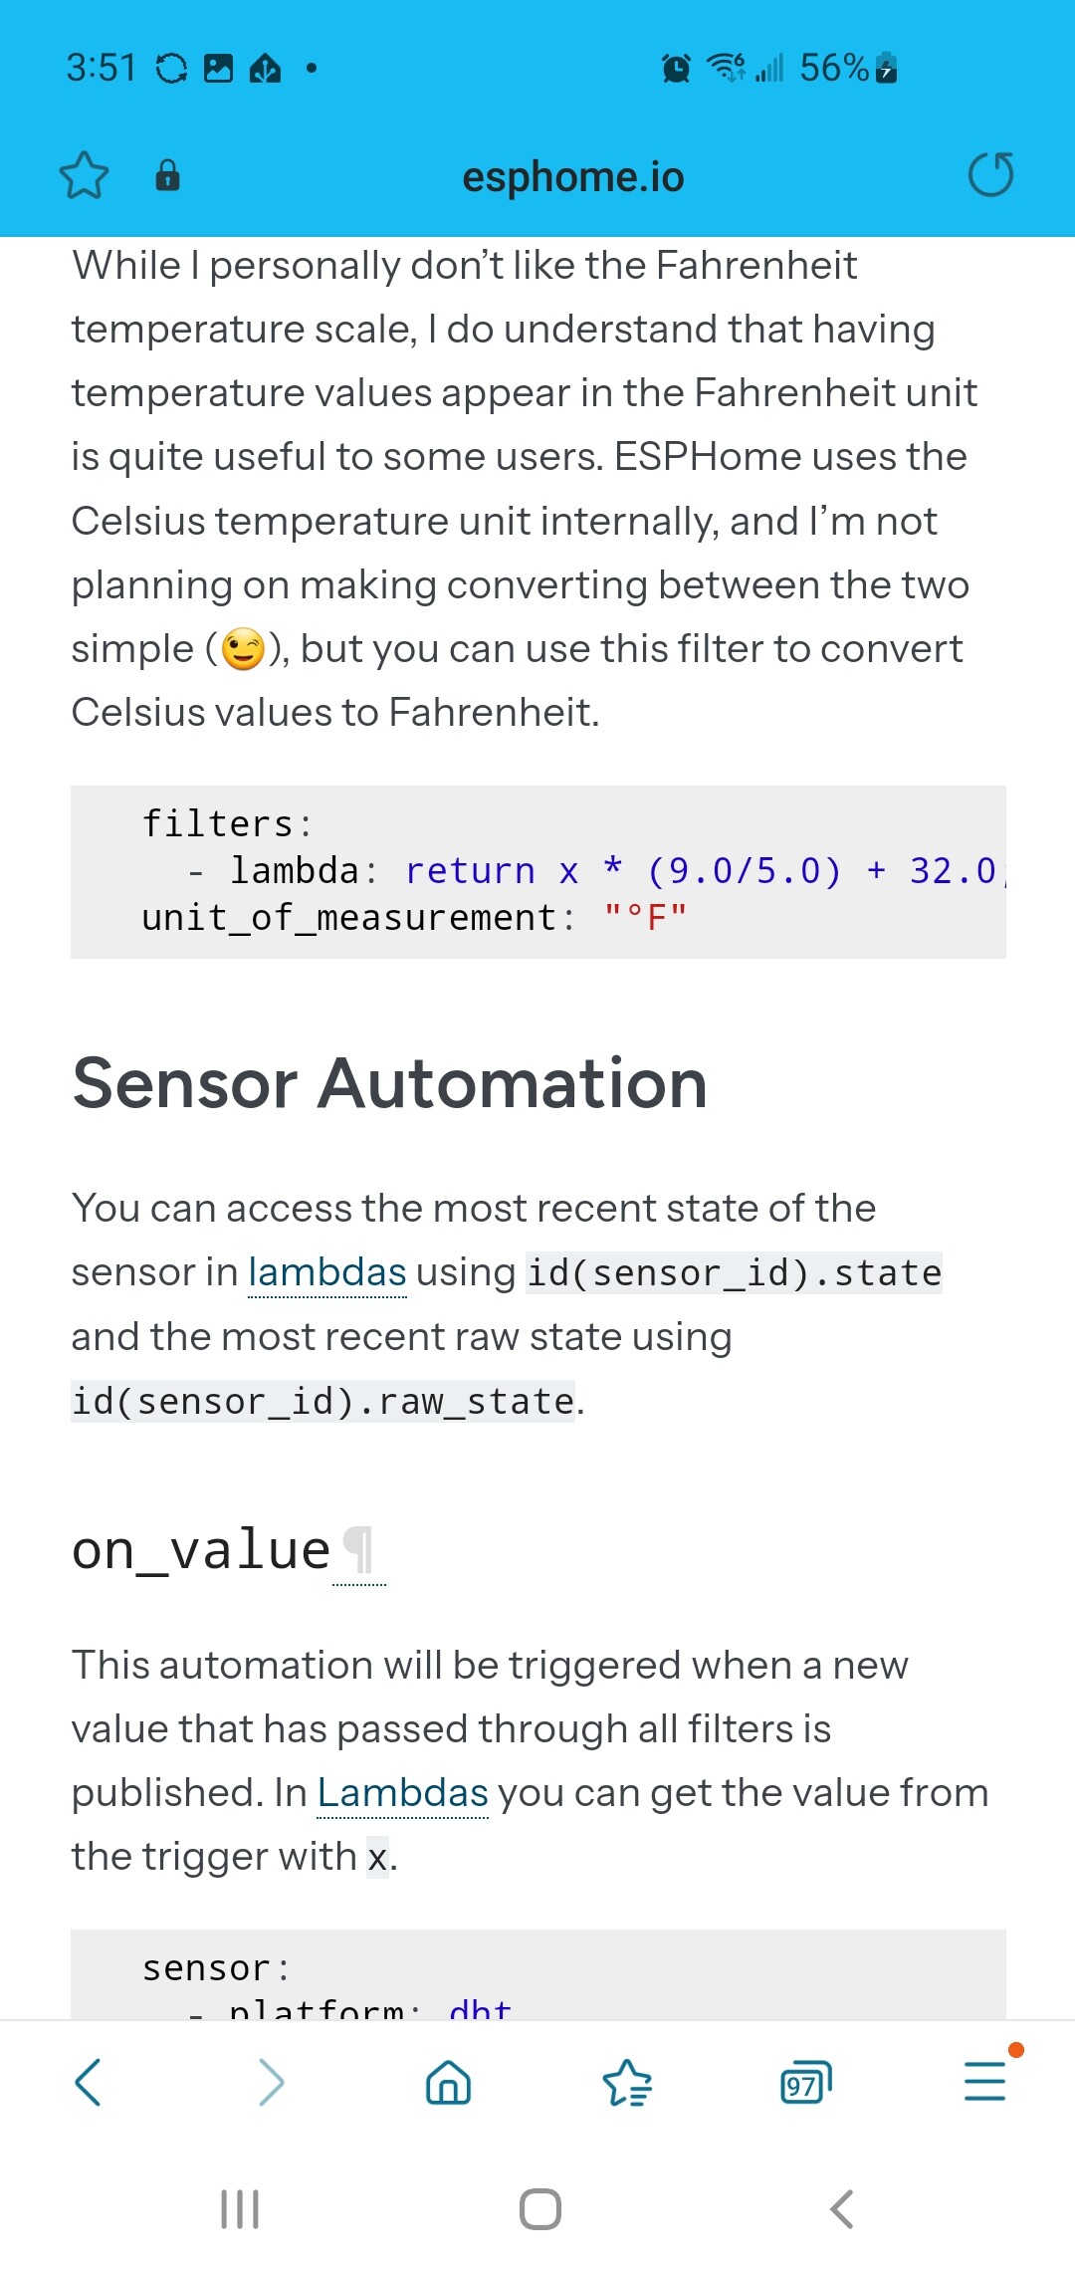
Task: Open saved bookmarks from the bottom toolbar
Action: (626, 2083)
